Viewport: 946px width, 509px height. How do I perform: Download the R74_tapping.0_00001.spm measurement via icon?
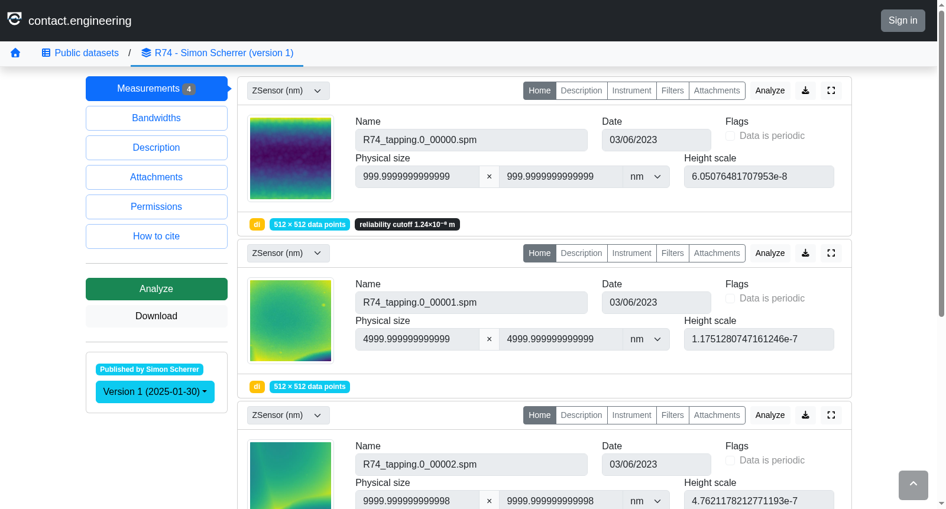point(805,253)
